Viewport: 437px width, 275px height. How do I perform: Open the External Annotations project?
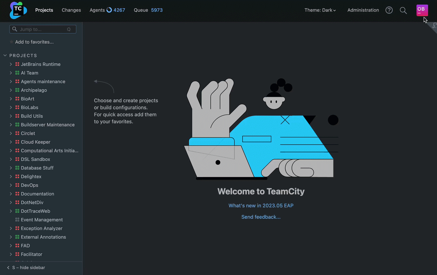coord(43,237)
